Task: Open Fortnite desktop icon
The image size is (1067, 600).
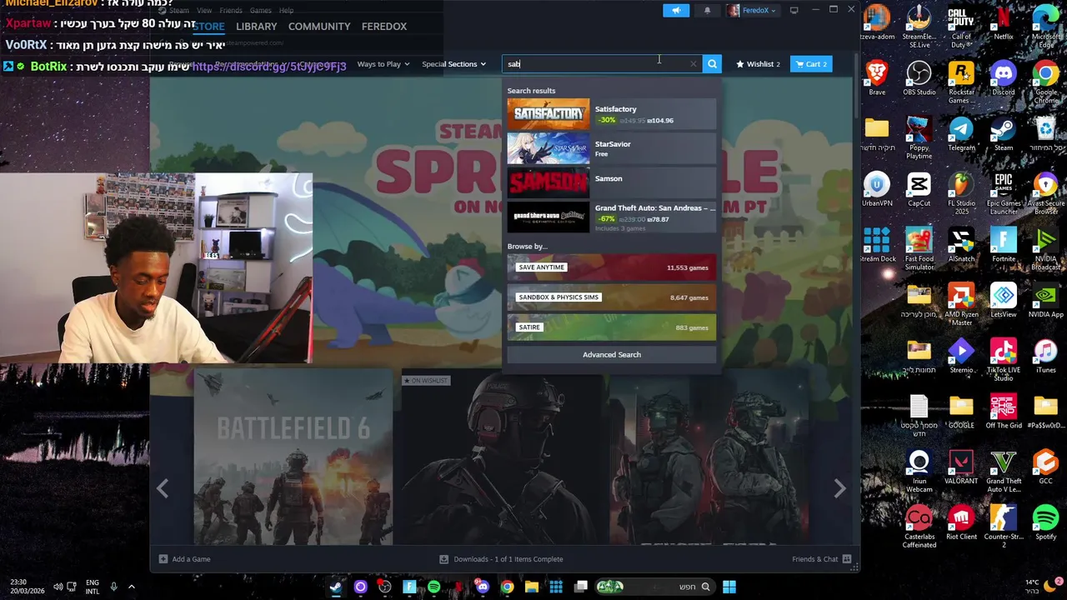Action: click(x=1004, y=246)
